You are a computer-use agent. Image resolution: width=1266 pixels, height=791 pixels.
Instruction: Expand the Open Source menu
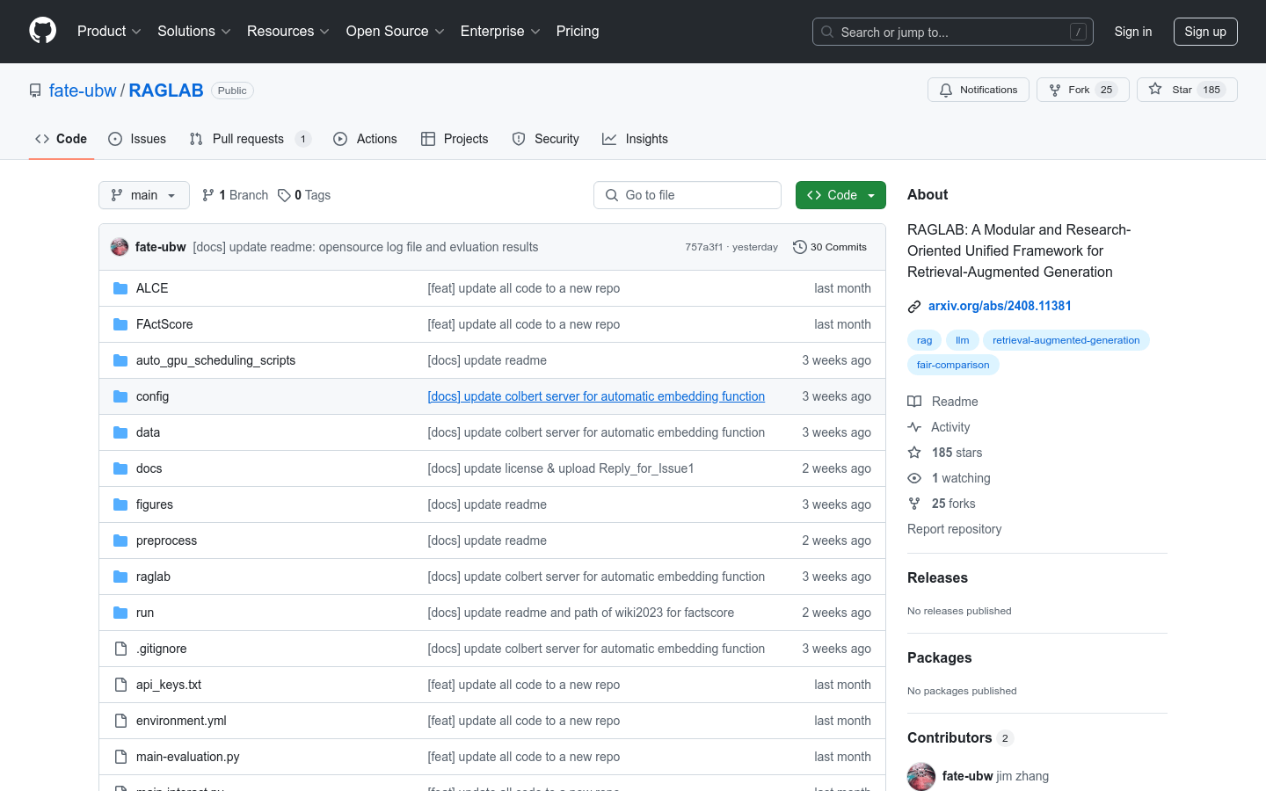point(396,31)
